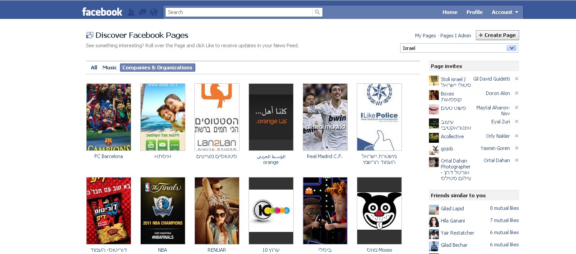Open Profile in top bar
The height and width of the screenshot is (254, 576).
(x=475, y=12)
